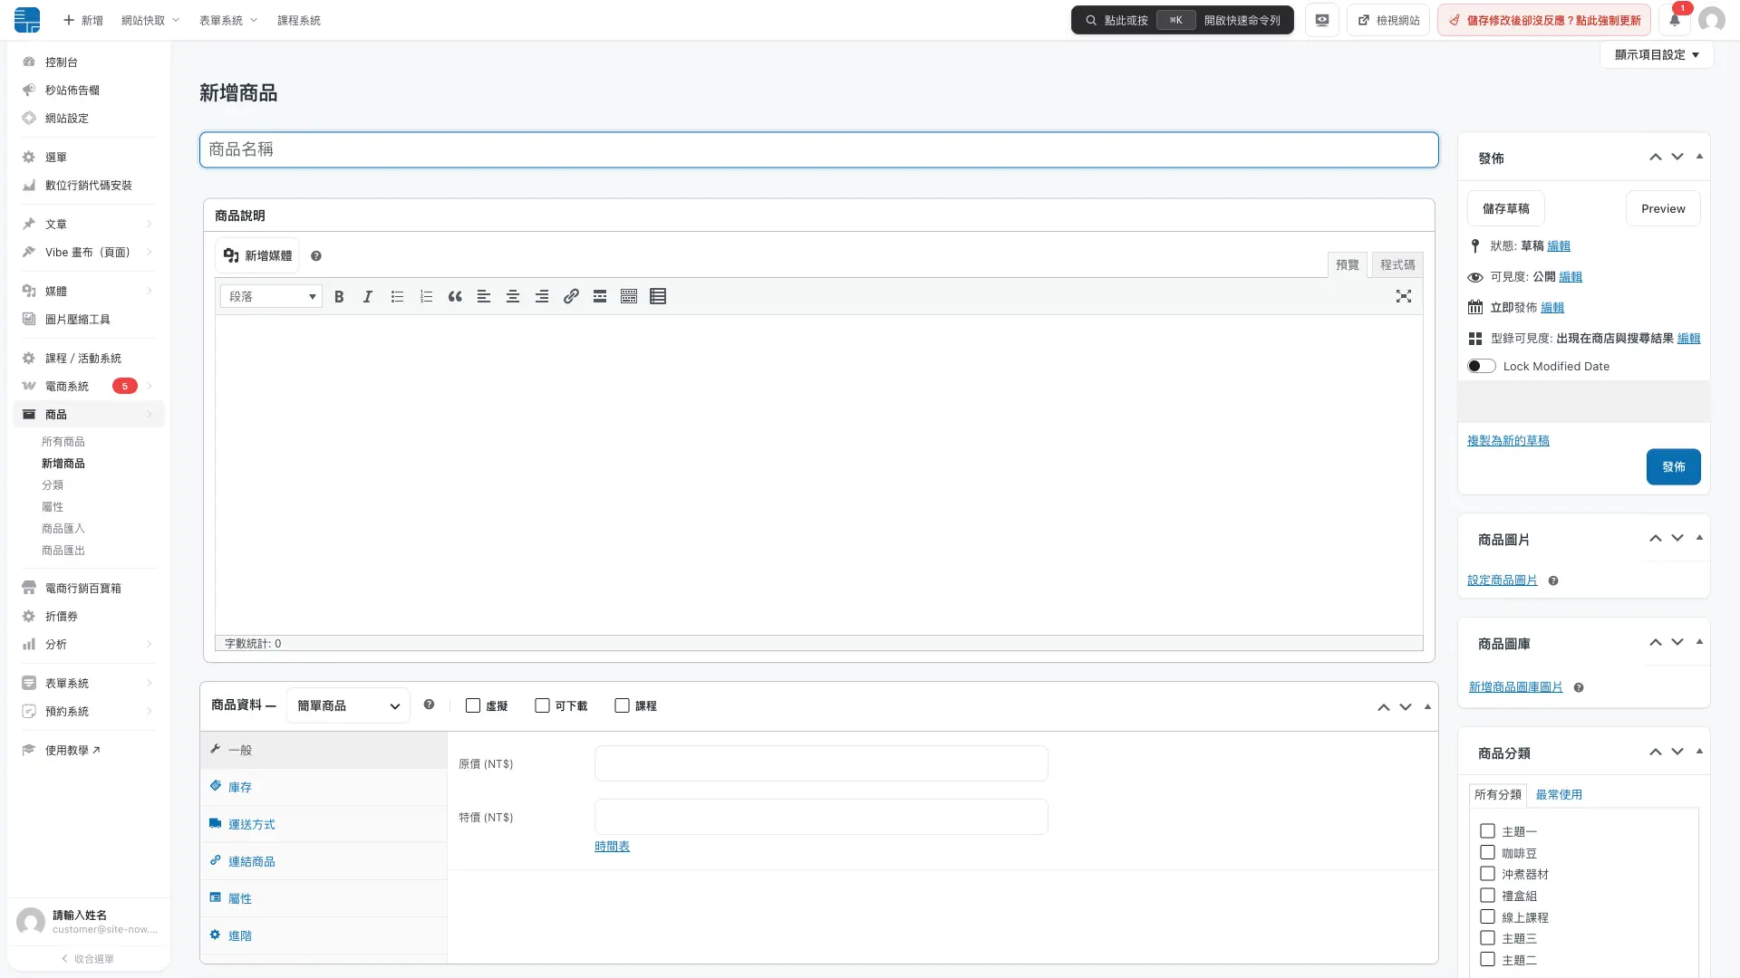Screen dimensions: 1740x978
Task: Click the screen icon button in top bar
Action: (1322, 20)
